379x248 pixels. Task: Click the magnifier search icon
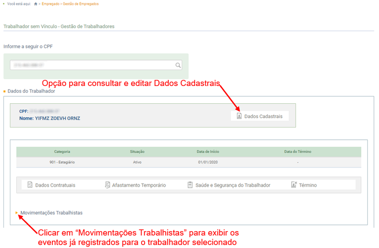178,65
